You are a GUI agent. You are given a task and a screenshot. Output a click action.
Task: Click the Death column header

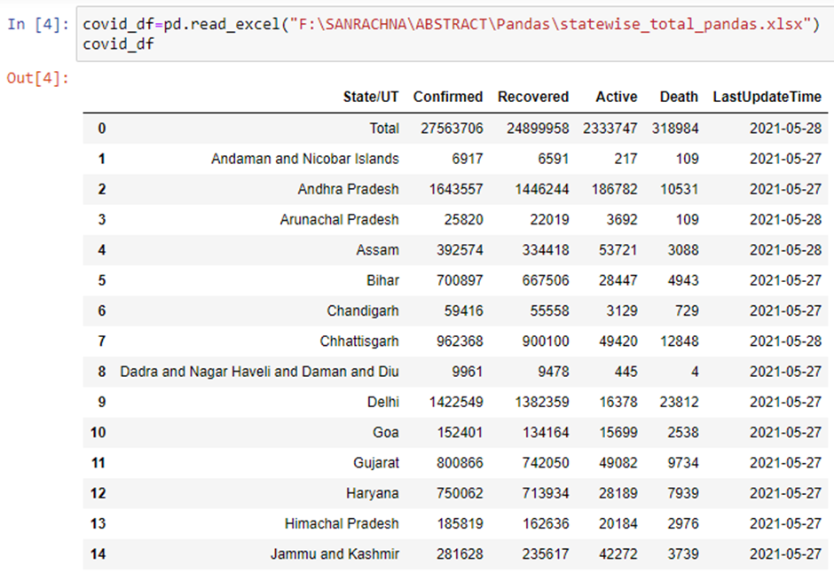pos(679,97)
